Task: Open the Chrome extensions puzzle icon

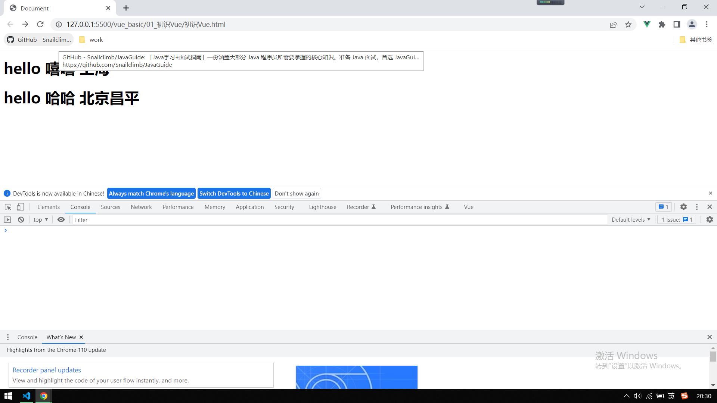Action: 662,24
